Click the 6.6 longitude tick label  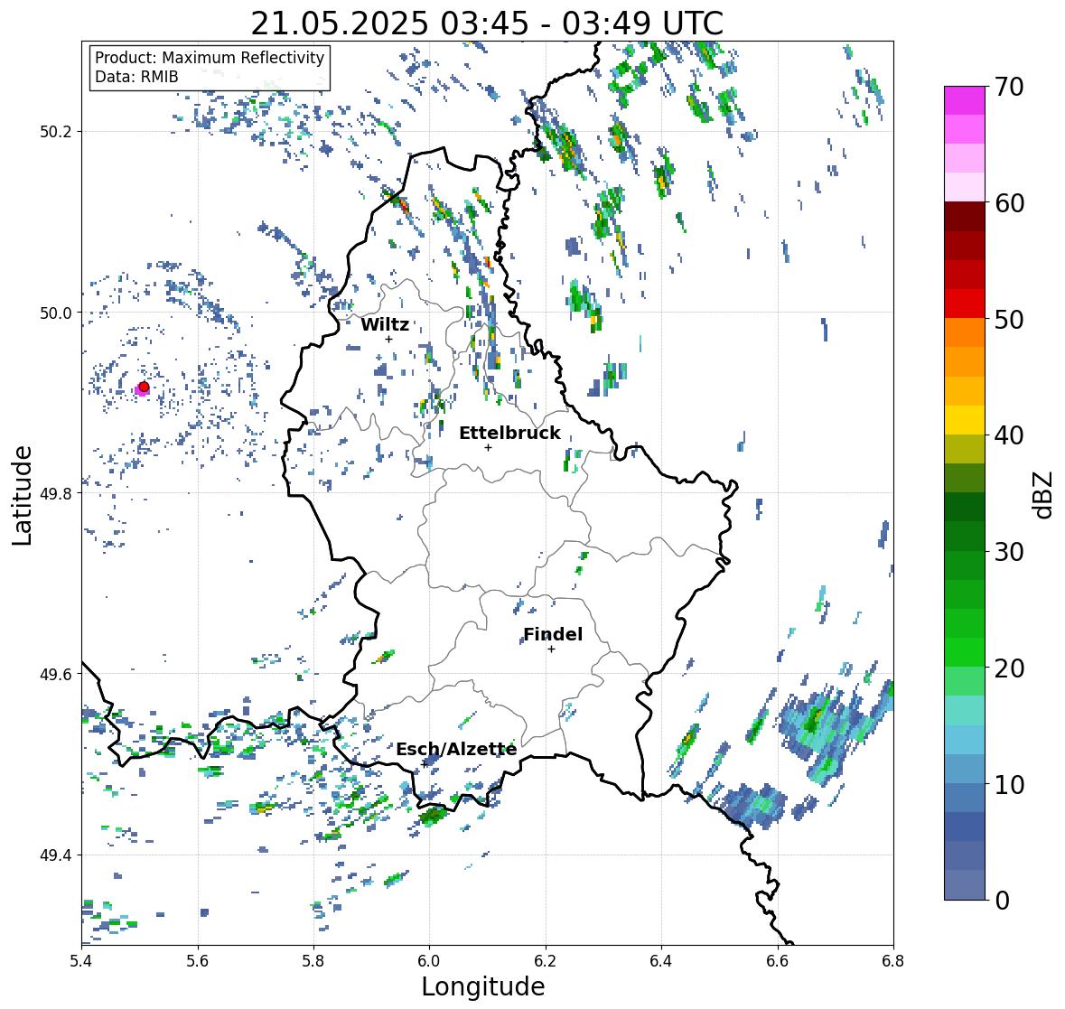coord(778,961)
